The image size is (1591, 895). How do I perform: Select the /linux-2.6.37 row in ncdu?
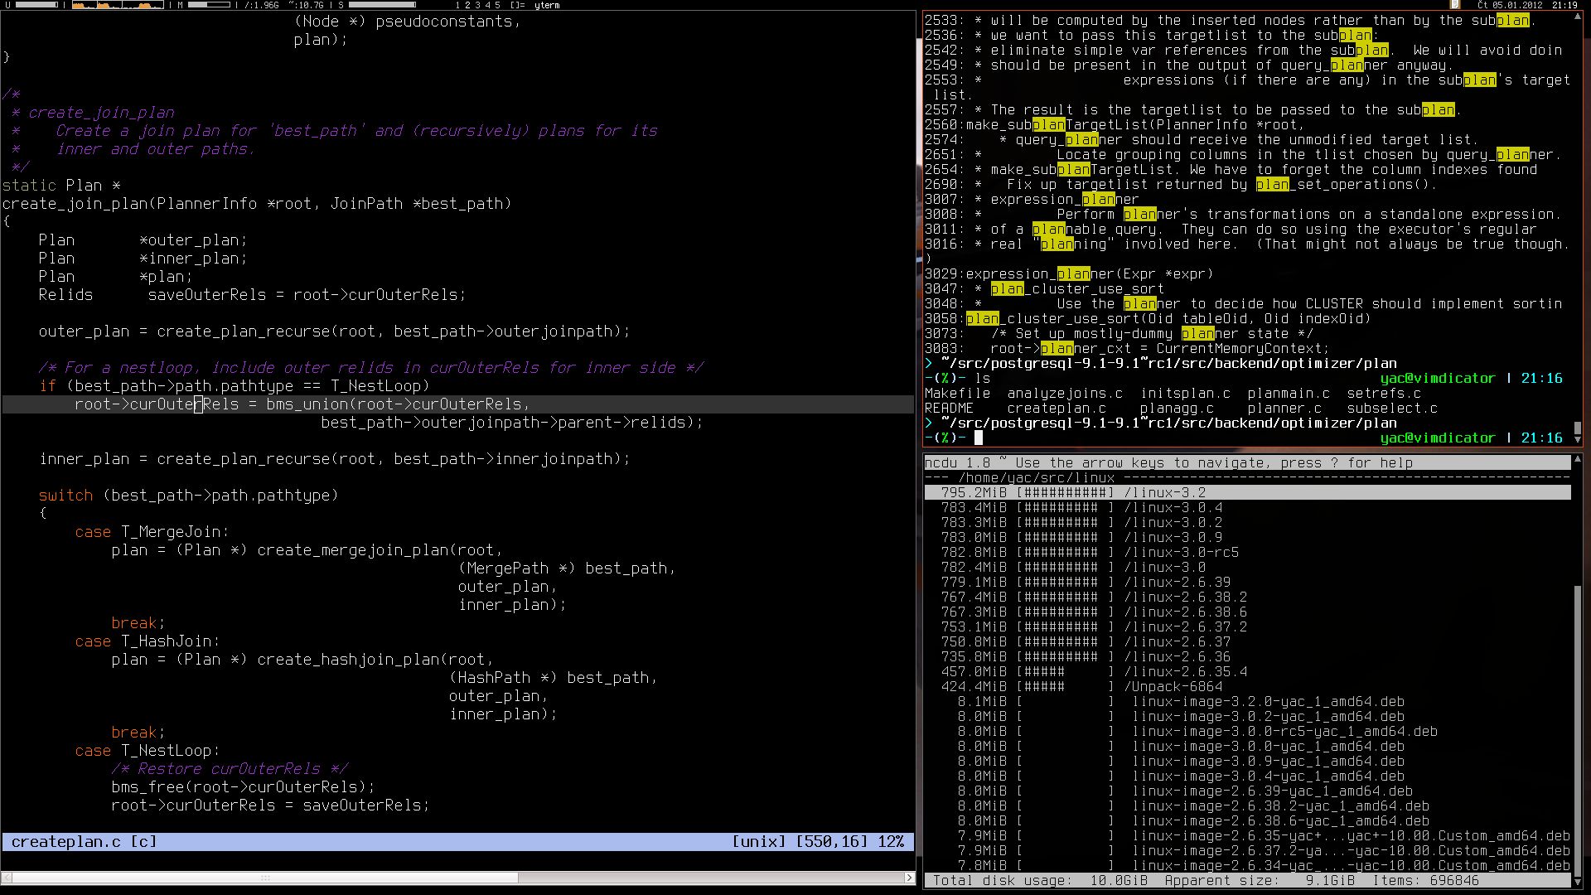click(1247, 642)
